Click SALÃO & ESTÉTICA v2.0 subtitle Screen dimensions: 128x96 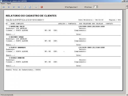pyautogui.click(x=25, y=20)
